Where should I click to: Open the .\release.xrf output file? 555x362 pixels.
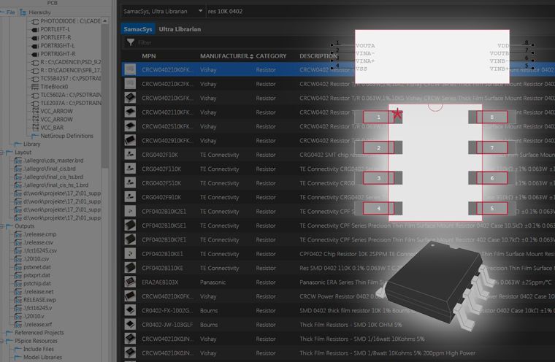pos(37,325)
